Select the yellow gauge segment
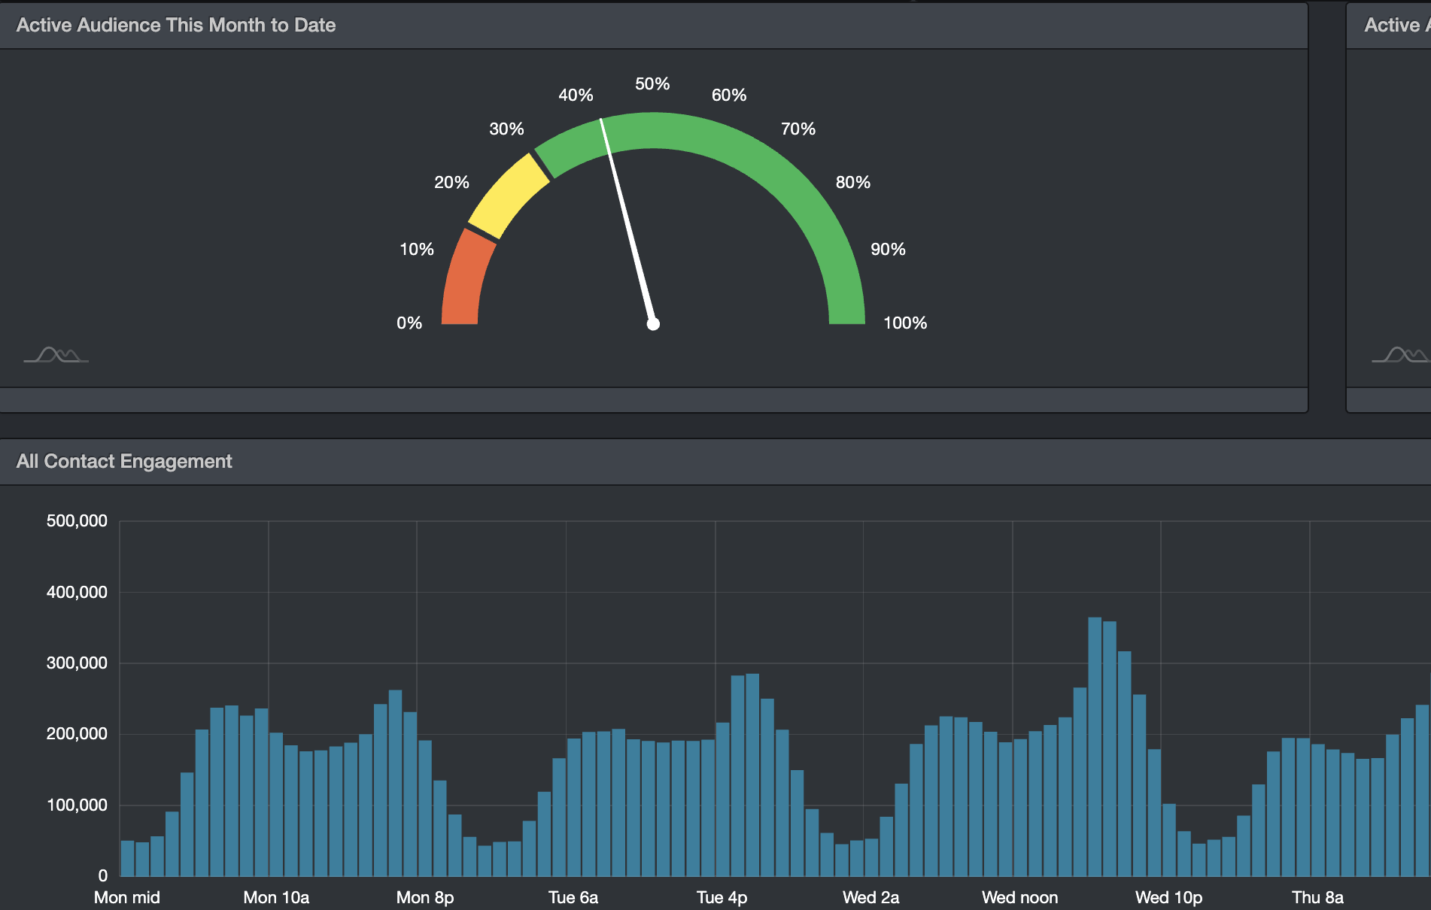 (509, 195)
